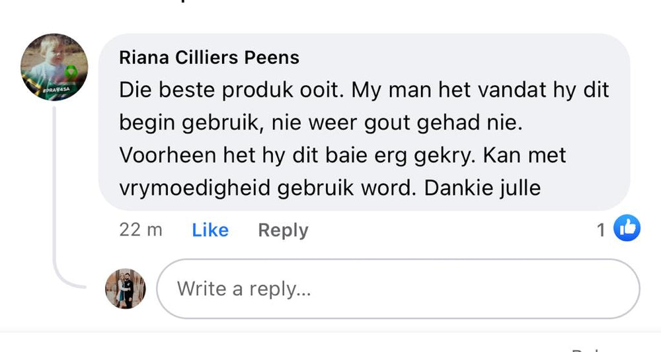Like the comment by Riana Cilliers Peens
661x352 pixels.
[x=210, y=230]
